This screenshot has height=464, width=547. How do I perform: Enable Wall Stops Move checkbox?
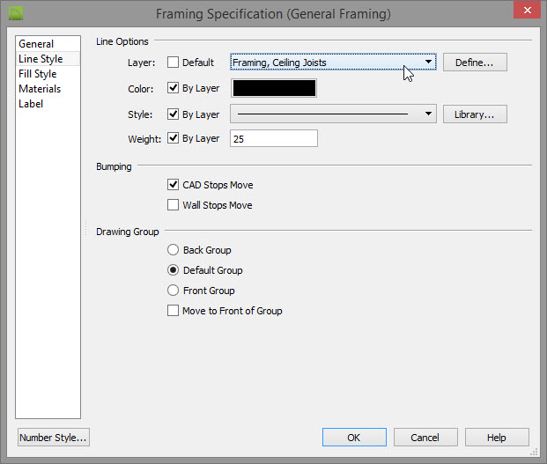tap(173, 204)
